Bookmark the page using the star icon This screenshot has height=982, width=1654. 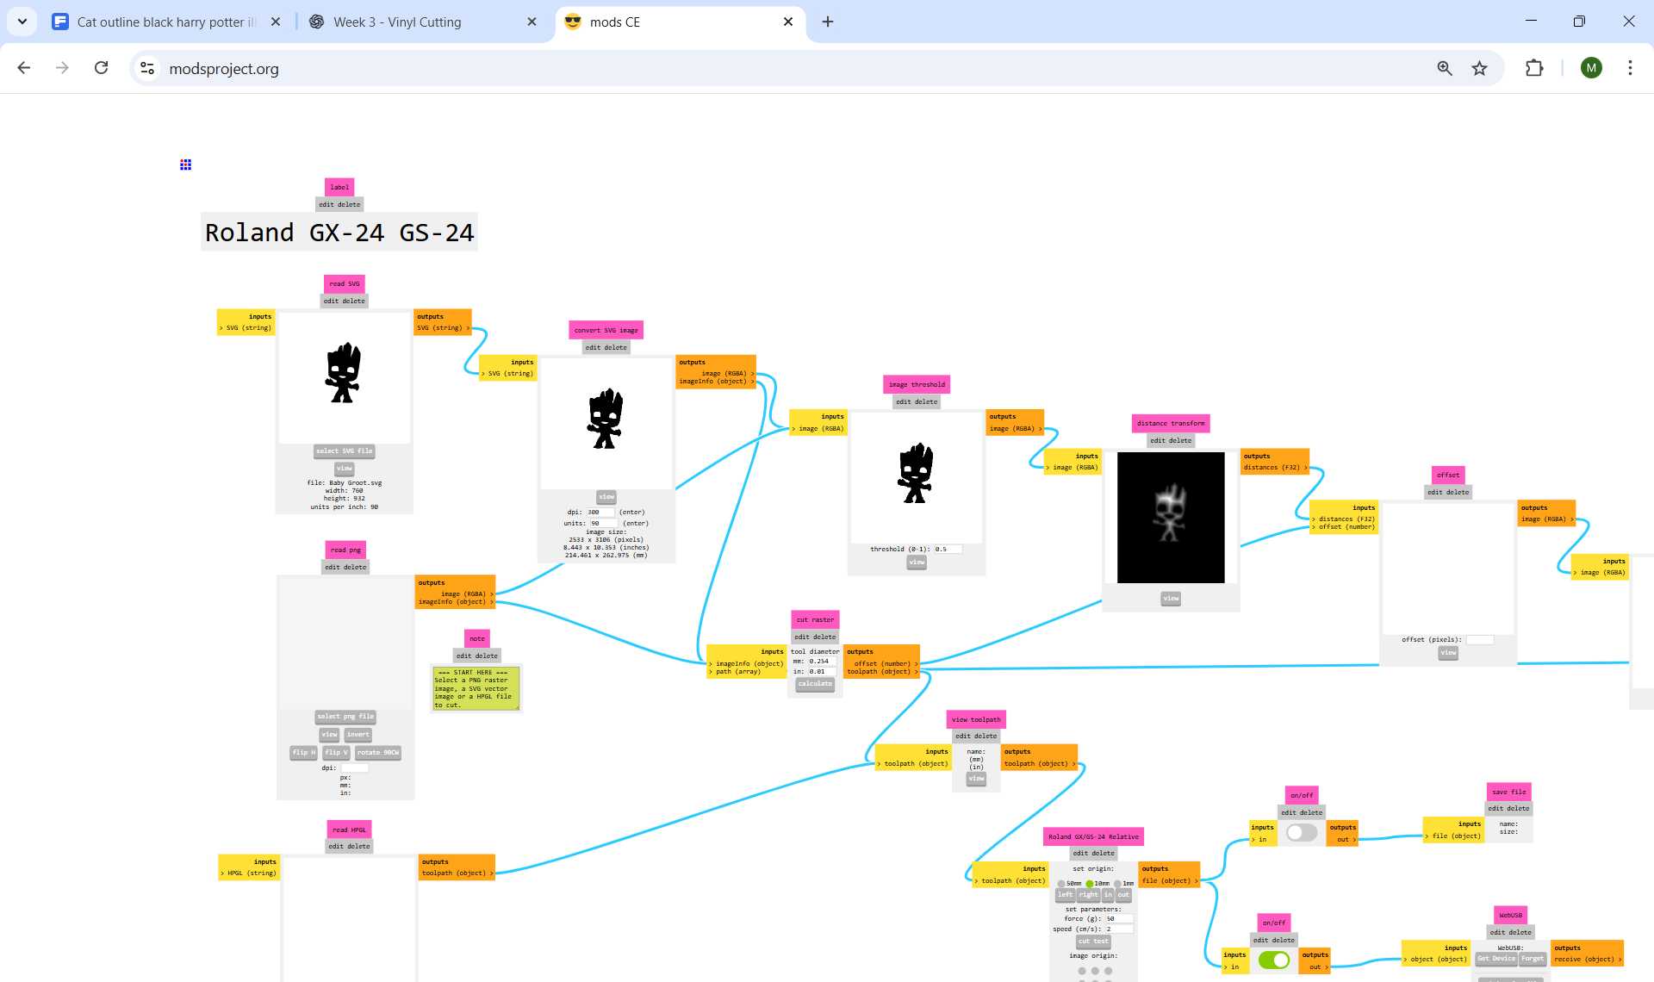[x=1479, y=68]
